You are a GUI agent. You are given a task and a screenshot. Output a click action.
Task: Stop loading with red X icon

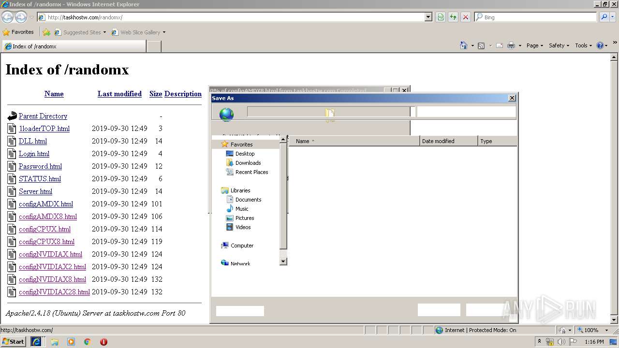[x=466, y=17]
